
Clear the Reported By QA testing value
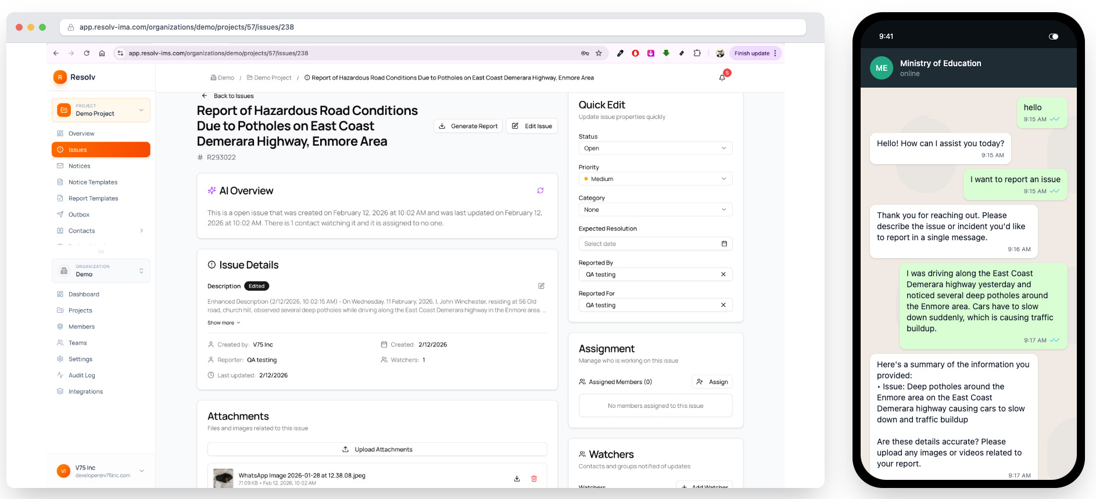[x=723, y=274]
